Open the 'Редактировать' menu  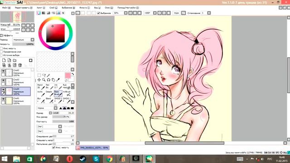(x=24, y=8)
